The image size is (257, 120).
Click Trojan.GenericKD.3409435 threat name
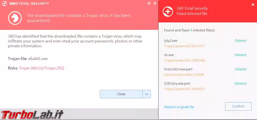click(184, 89)
